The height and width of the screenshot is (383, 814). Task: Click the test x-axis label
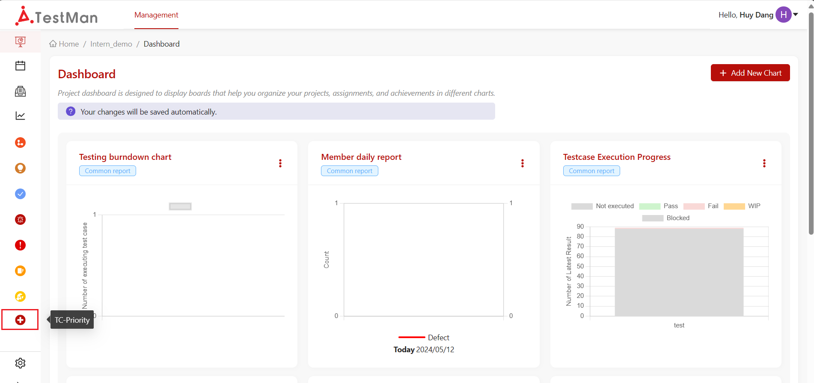(679, 325)
